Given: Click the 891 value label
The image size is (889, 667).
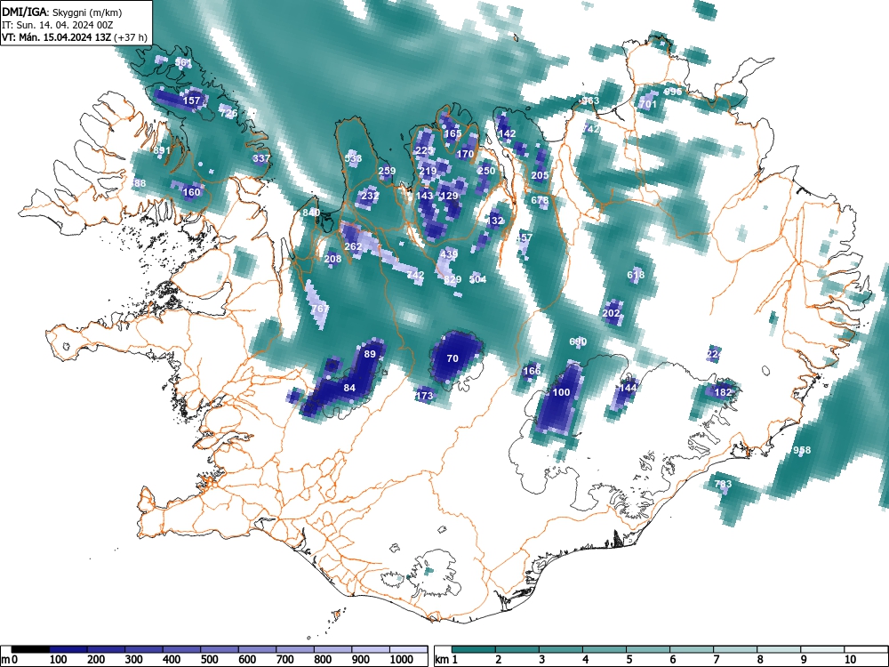Looking at the screenshot, I should tap(162, 150).
